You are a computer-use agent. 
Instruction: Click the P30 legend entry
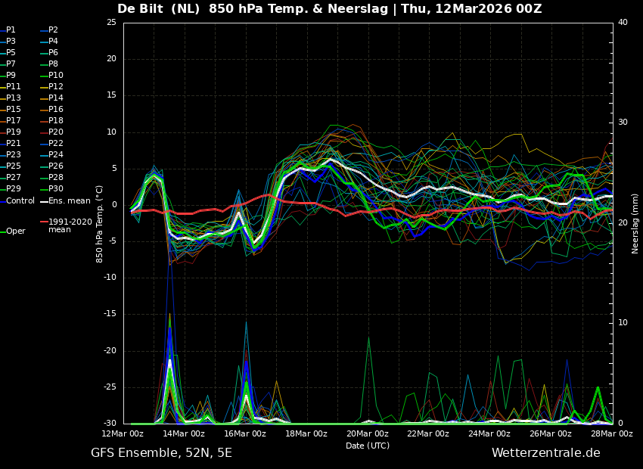click(56, 189)
